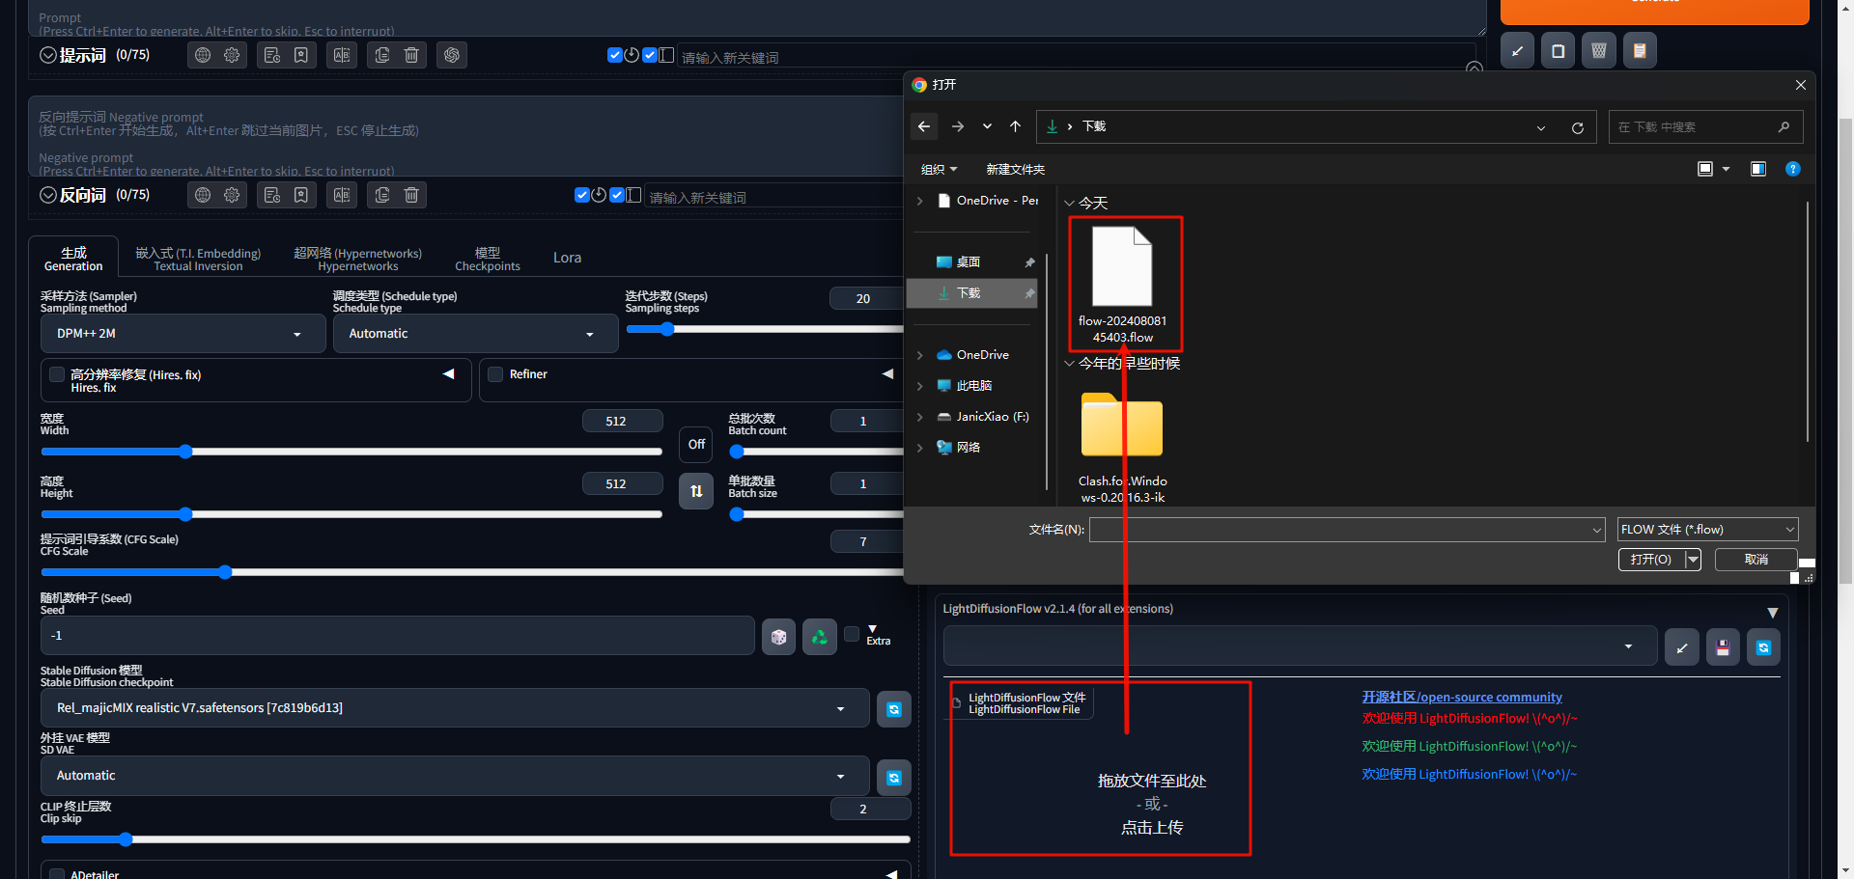The image size is (1854, 879).
Task: Click LightDiffusionFlow blue refresh button
Action: (x=1763, y=647)
